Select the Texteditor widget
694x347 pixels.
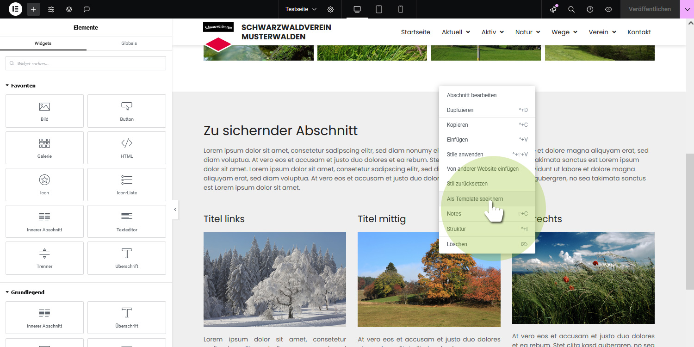tap(127, 221)
